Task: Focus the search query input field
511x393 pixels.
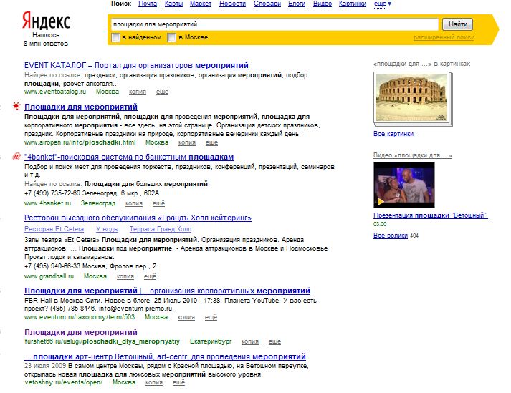Action: pyautogui.click(x=274, y=24)
